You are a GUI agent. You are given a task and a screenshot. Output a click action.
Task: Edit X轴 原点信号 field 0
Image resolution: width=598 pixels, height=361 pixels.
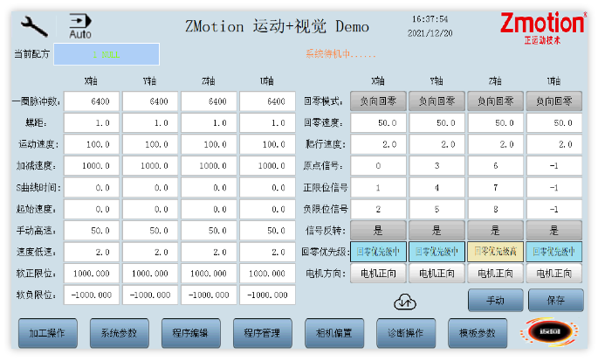point(378,165)
